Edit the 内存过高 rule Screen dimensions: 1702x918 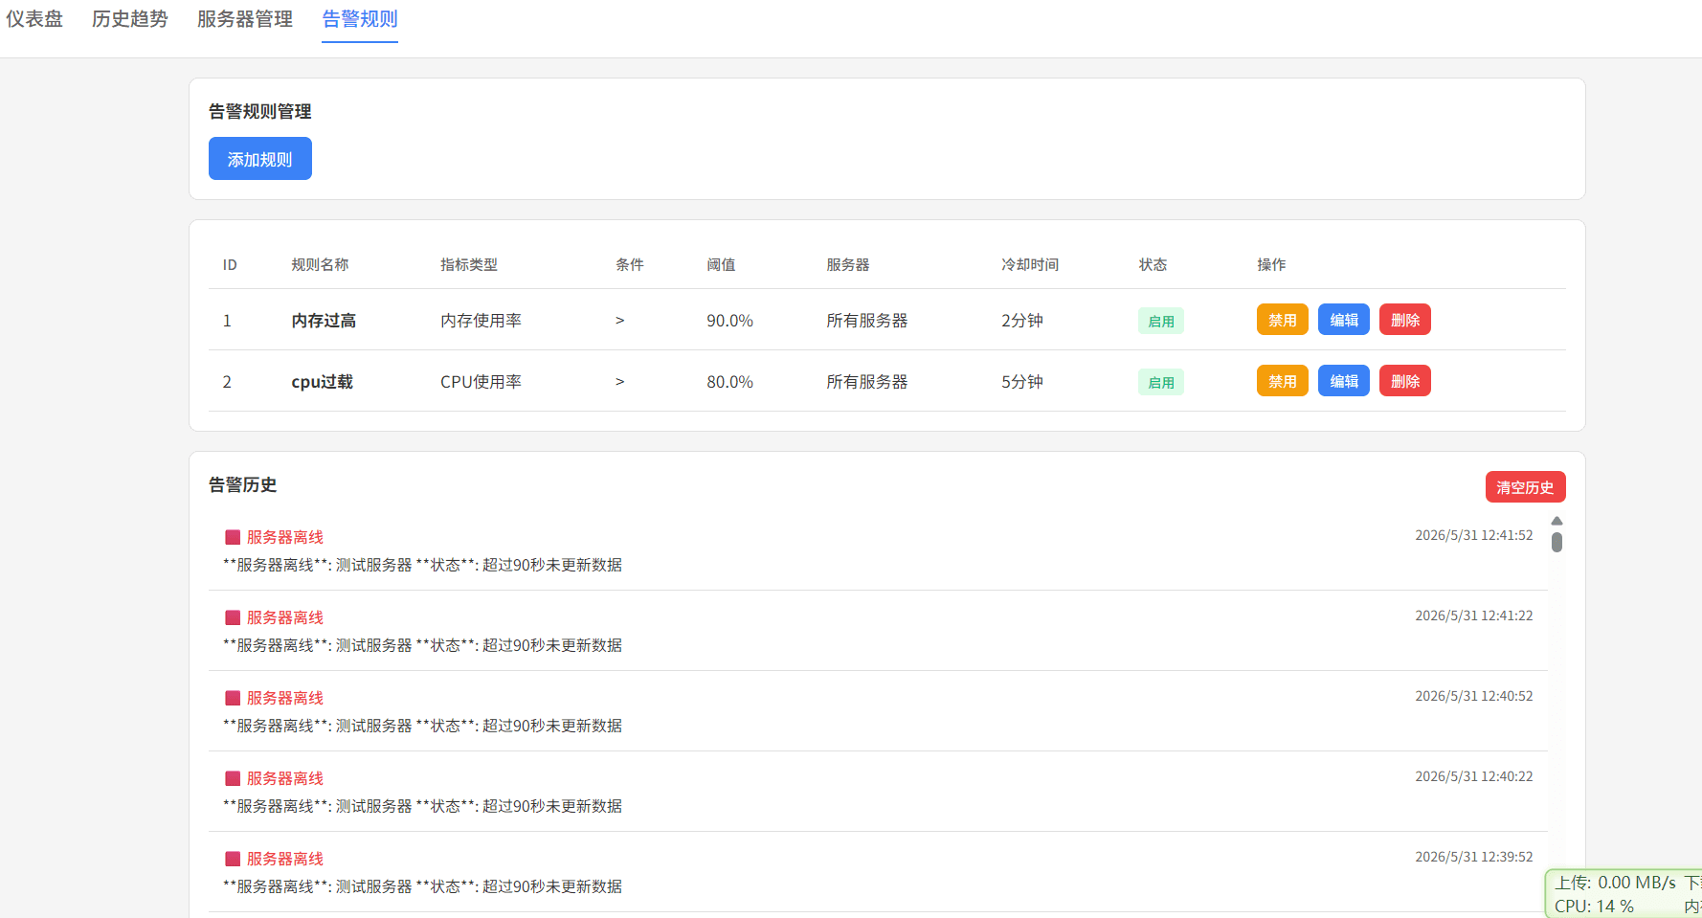pyautogui.click(x=1344, y=320)
